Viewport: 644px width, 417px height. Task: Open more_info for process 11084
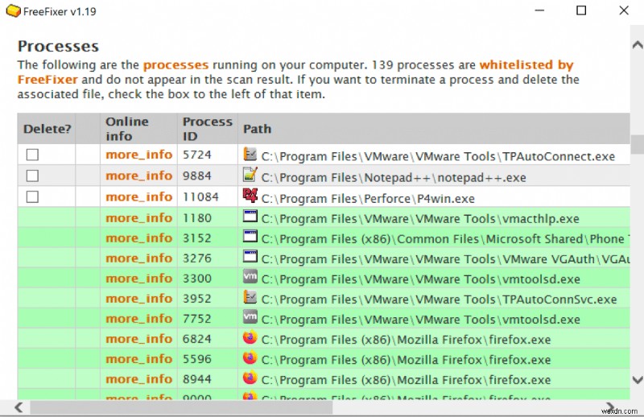138,197
